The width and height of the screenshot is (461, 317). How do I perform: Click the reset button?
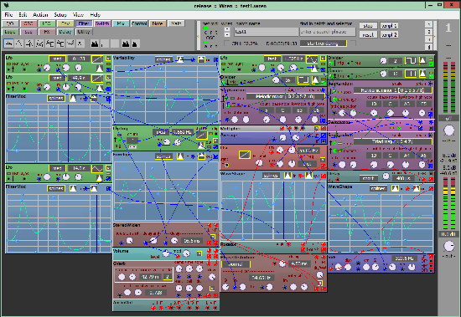[x=368, y=34]
